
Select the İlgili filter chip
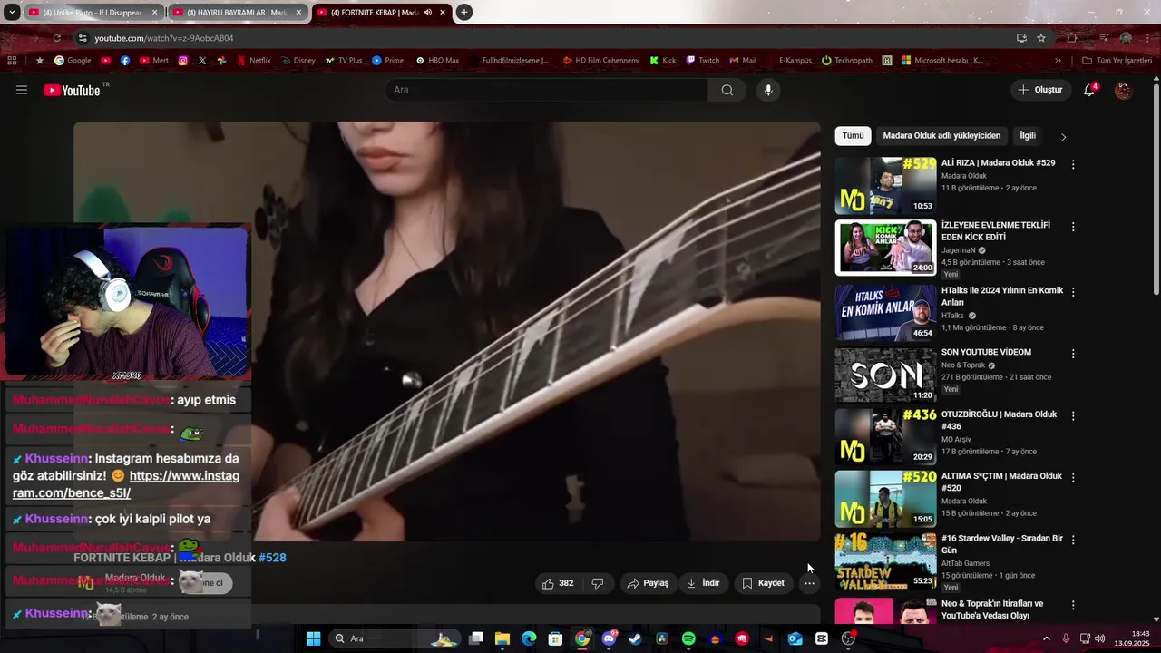(1028, 136)
